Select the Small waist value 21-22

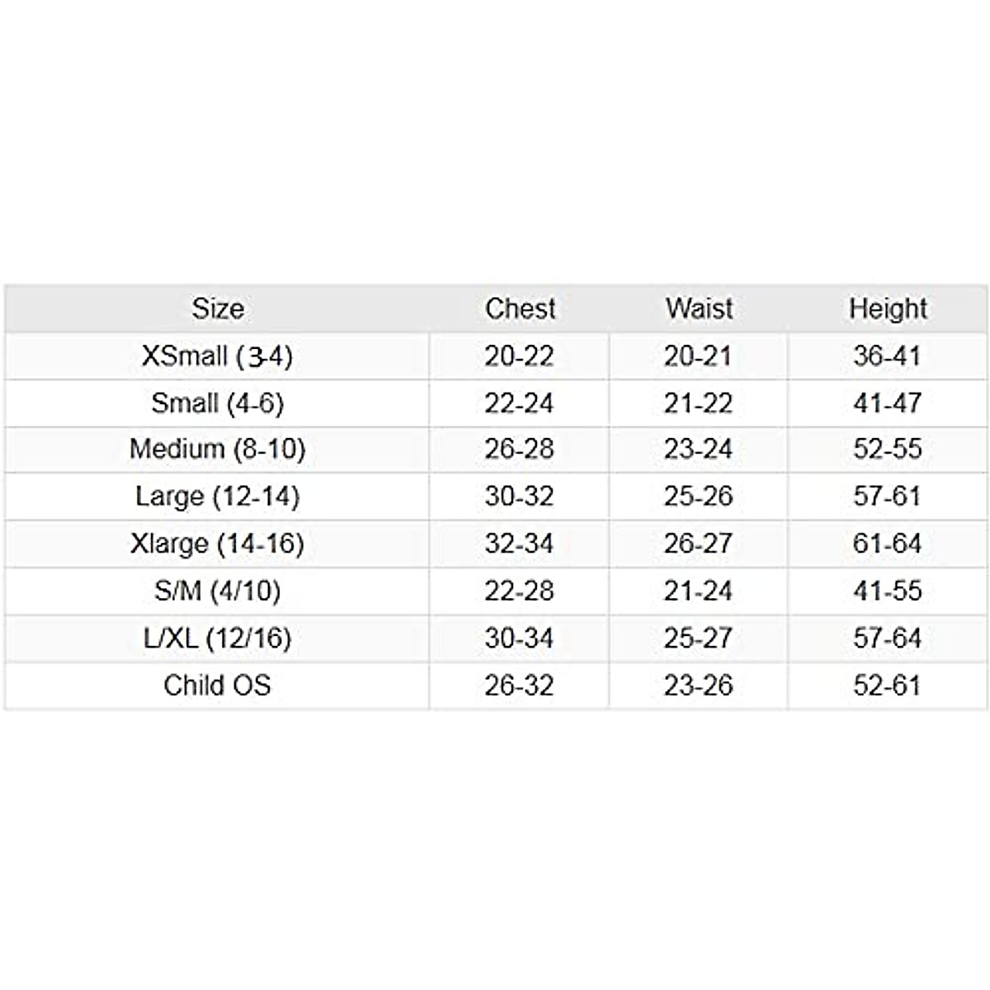(698, 403)
